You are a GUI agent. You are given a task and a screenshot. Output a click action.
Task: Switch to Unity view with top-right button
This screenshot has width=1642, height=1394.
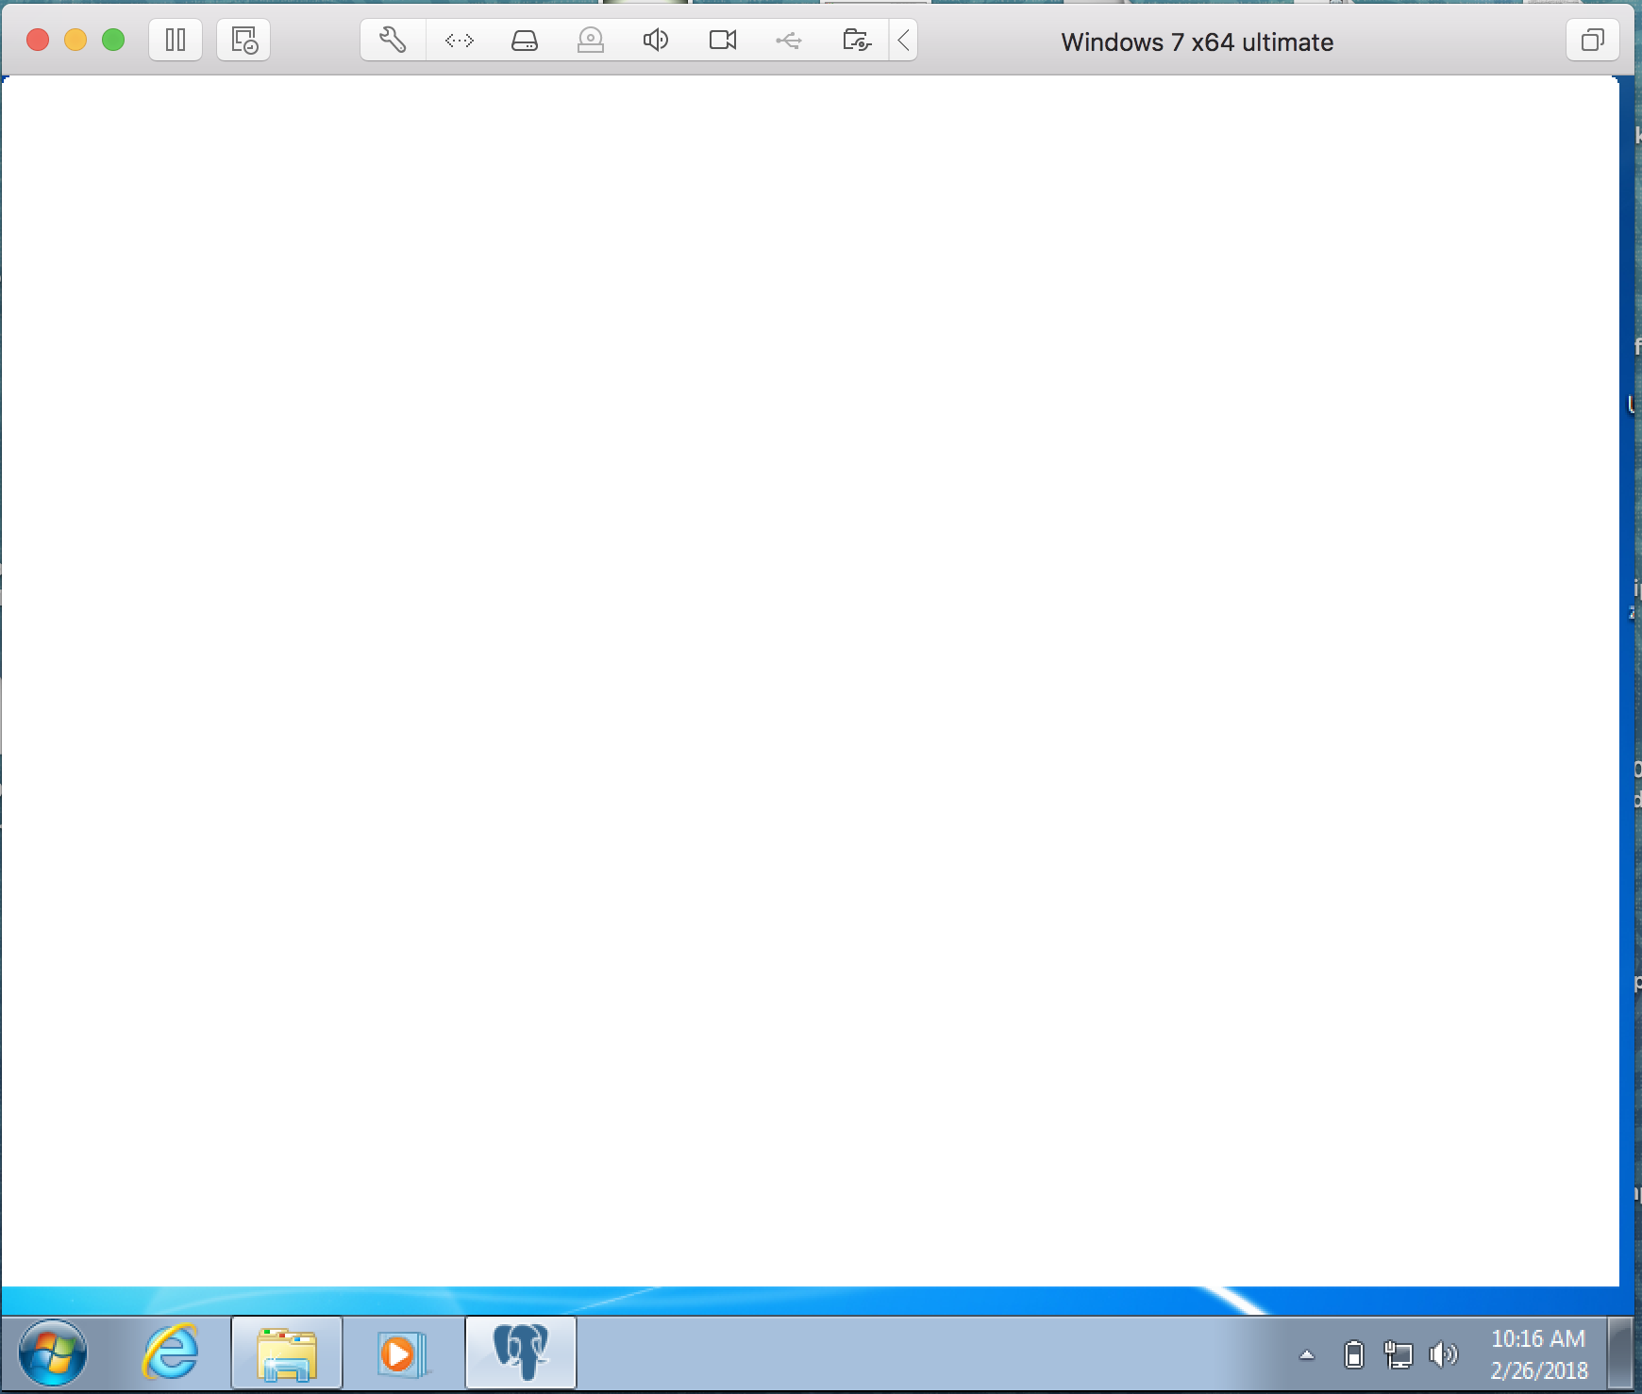coord(1593,41)
